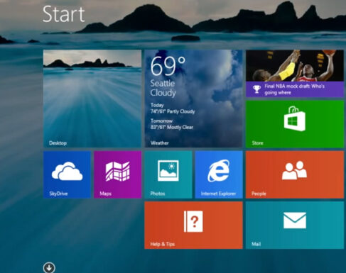The image size is (346, 273).
Task: Click the Start heading text
Action: [63, 14]
